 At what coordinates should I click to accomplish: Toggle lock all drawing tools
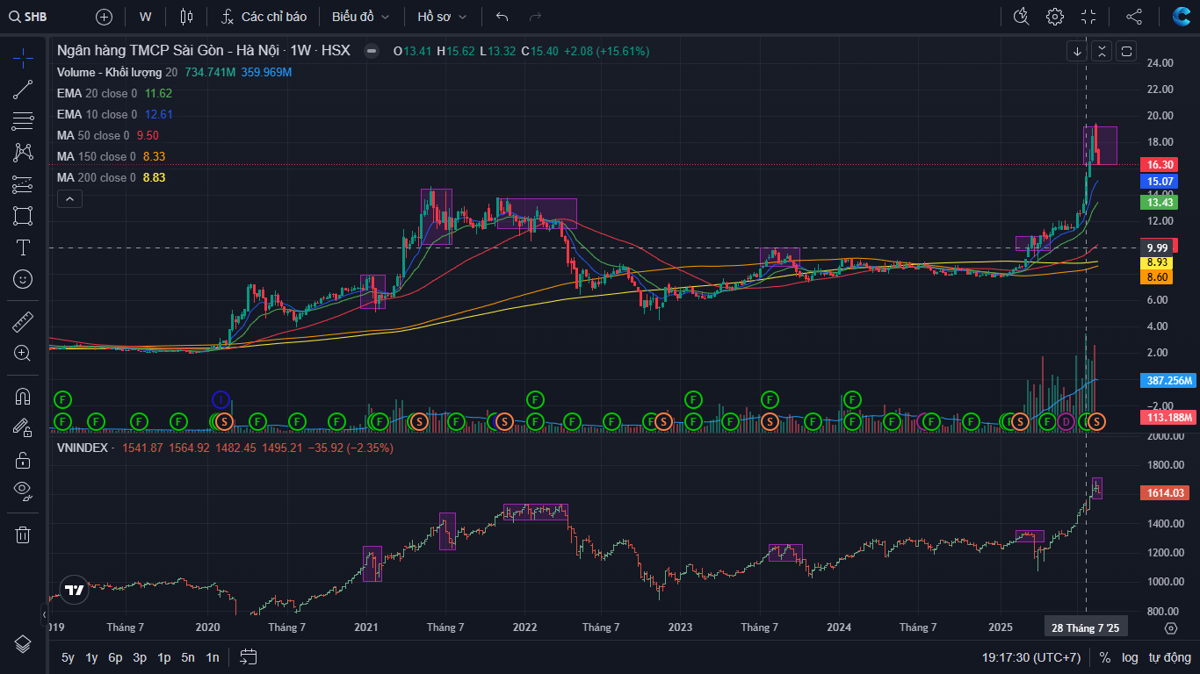coord(23,459)
